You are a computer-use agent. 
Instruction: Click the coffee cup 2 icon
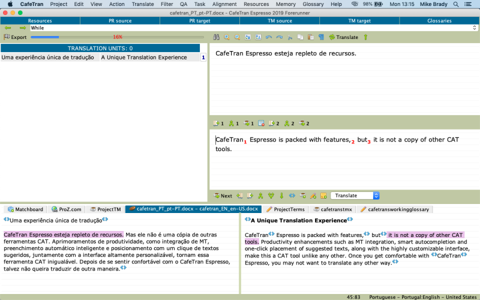(304, 124)
